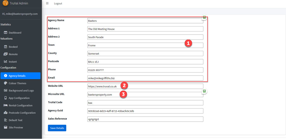
Task: Click the Email input field
Action: pyautogui.click(x=145, y=78)
